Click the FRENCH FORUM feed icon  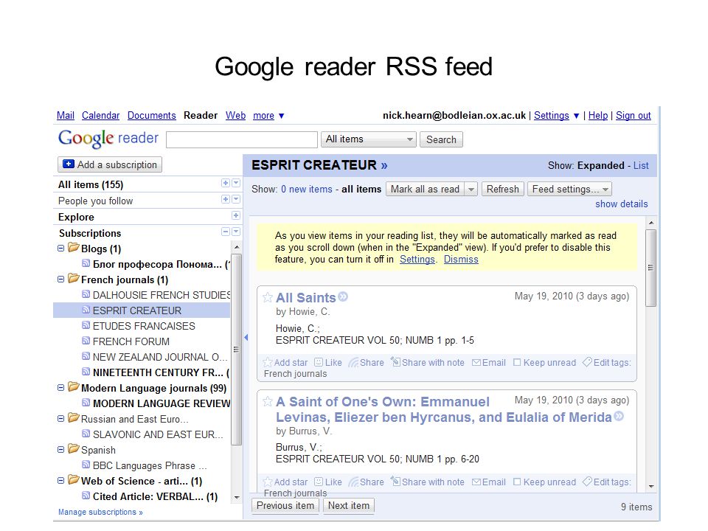pos(86,341)
